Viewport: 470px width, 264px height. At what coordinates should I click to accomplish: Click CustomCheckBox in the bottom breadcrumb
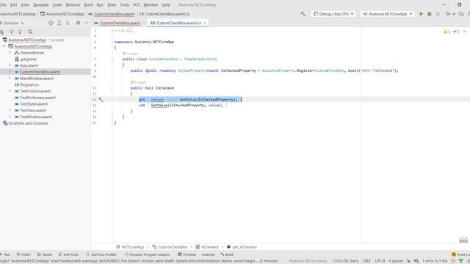(170, 247)
